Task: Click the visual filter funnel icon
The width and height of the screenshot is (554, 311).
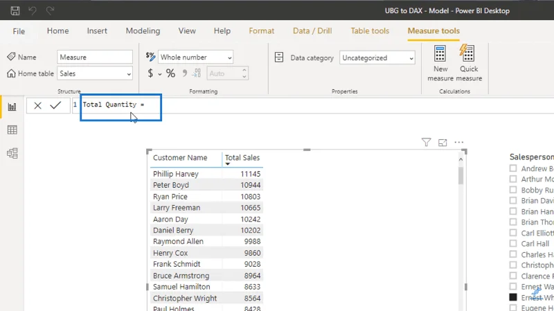Action: (426, 142)
